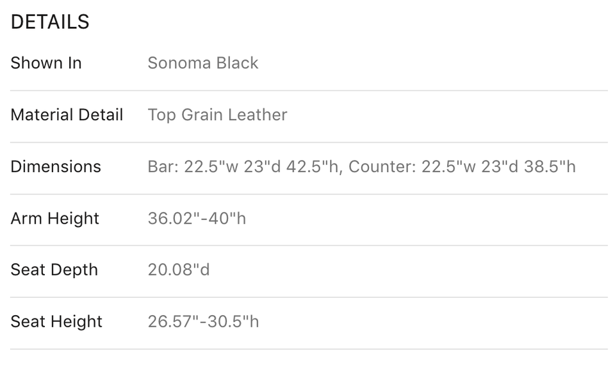Click the Bar: 22.5"w 23"d 42.5"h text
This screenshot has height=367, width=615.
tap(245, 167)
